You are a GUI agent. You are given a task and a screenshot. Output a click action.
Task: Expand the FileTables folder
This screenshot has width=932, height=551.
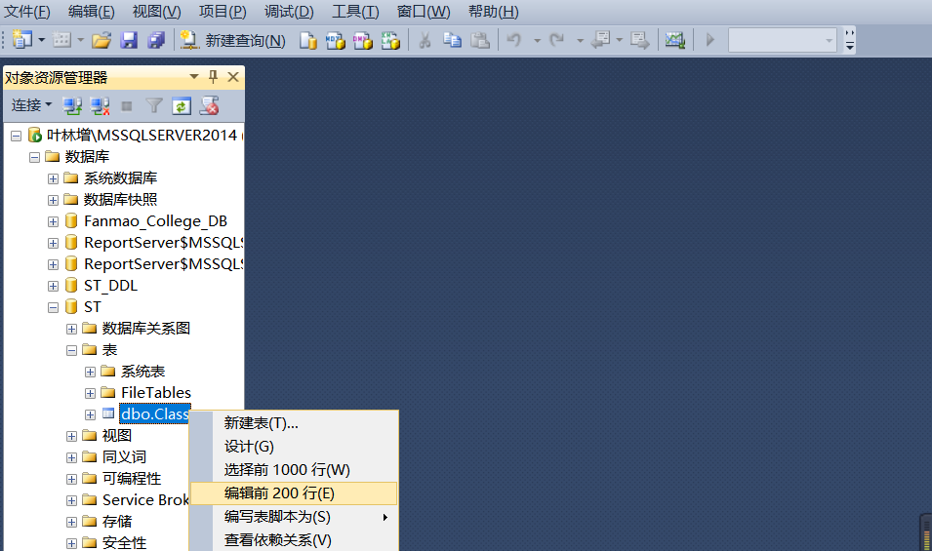point(90,393)
